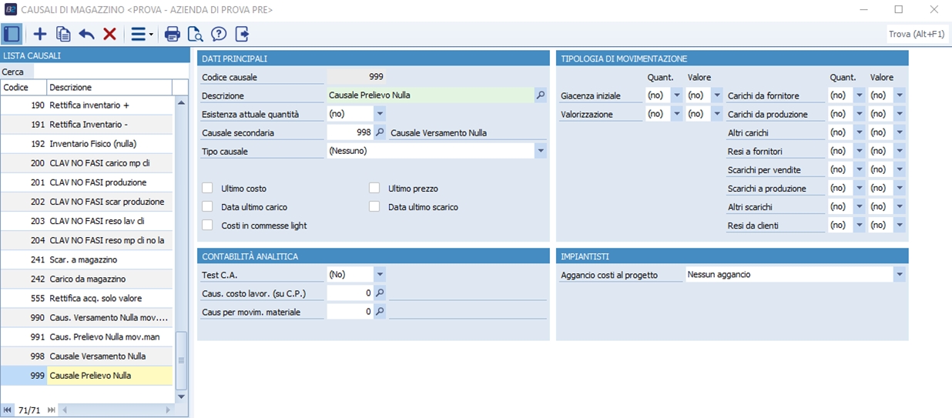Click scroll up arrow of causali list
The height and width of the screenshot is (418, 952).
(182, 102)
